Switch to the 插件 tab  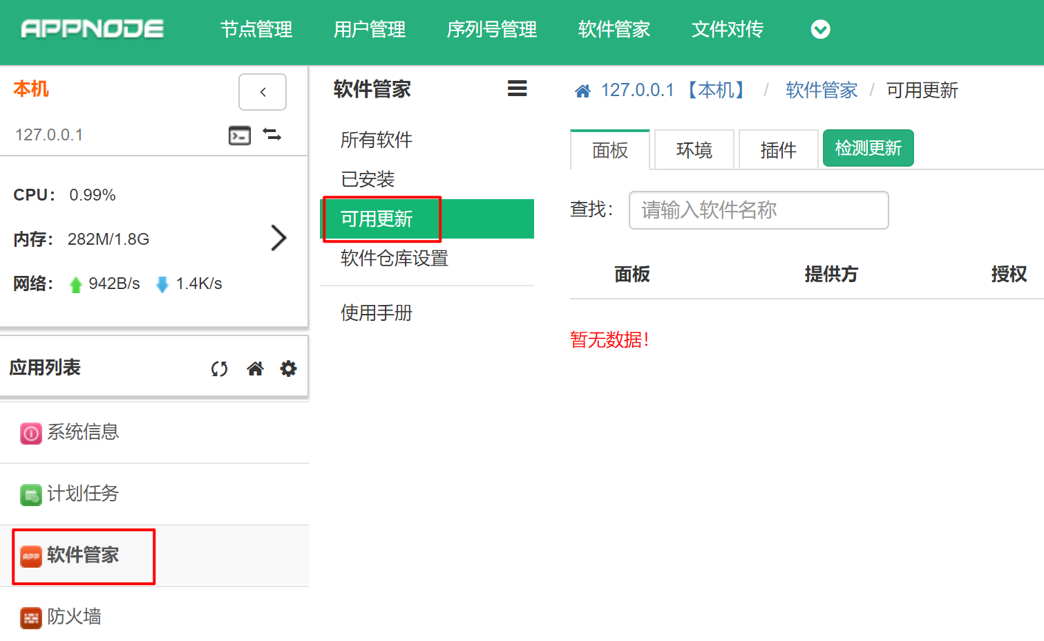click(x=778, y=150)
